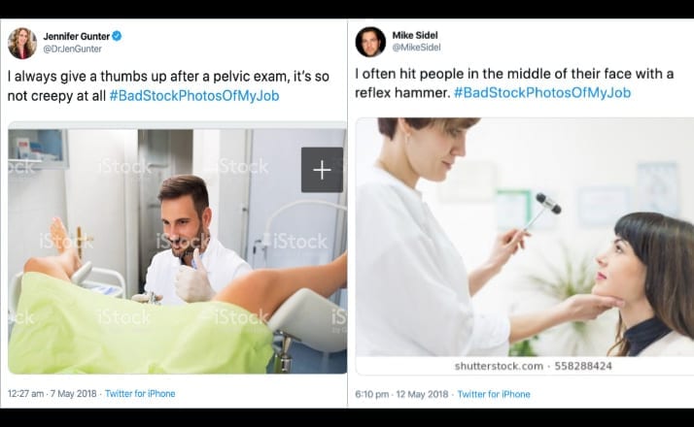Click the blue verified badge

pyautogui.click(x=117, y=36)
